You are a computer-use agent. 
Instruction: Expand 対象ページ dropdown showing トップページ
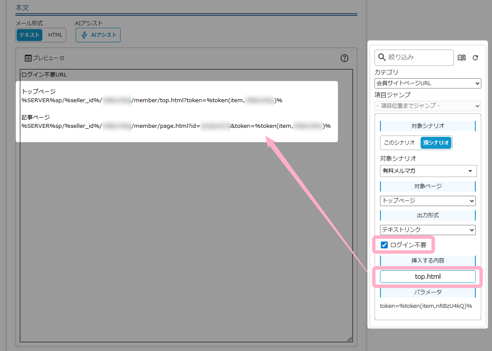coord(427,201)
